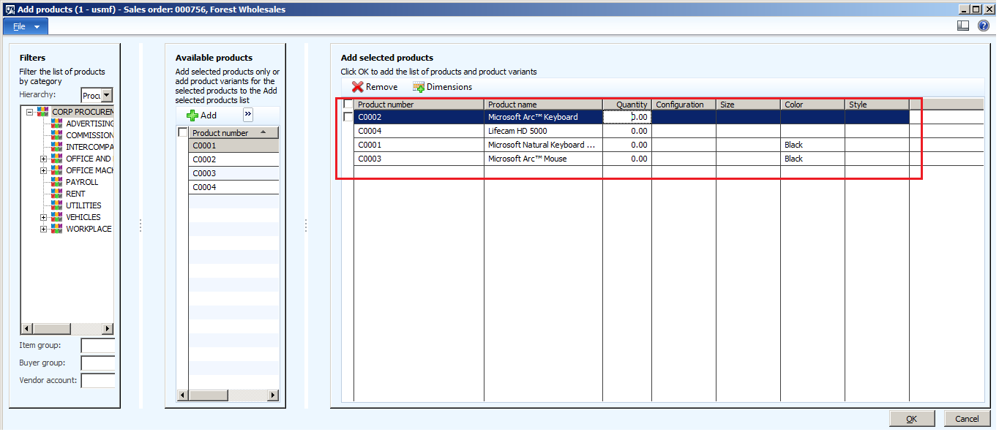Click left arrow of Available products scrollbar
The width and height of the screenshot is (999, 432).
tap(184, 395)
